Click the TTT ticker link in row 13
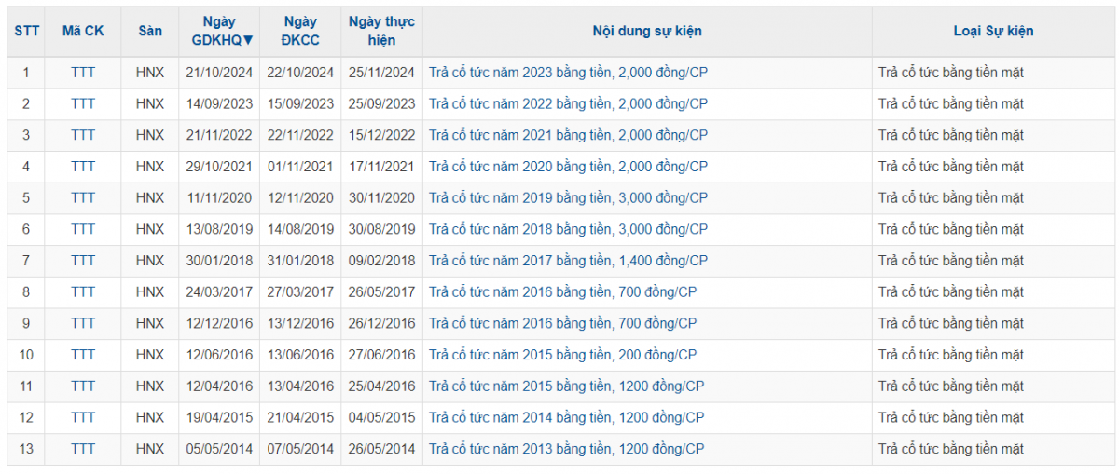1119x474 pixels. click(83, 449)
